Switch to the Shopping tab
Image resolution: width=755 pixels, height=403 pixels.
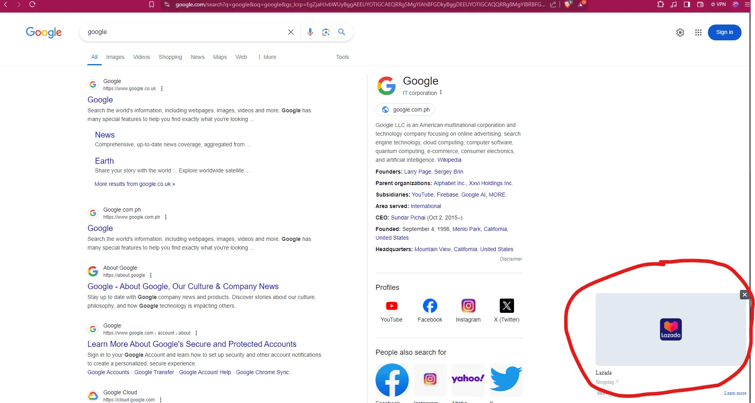170,57
